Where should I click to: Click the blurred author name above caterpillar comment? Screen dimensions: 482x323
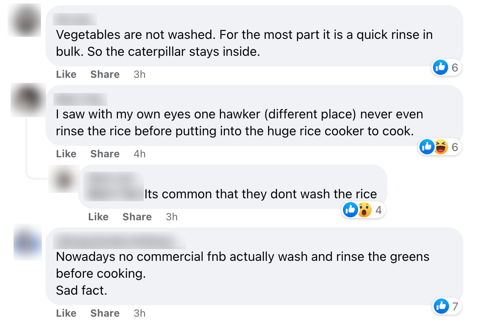tap(75, 19)
